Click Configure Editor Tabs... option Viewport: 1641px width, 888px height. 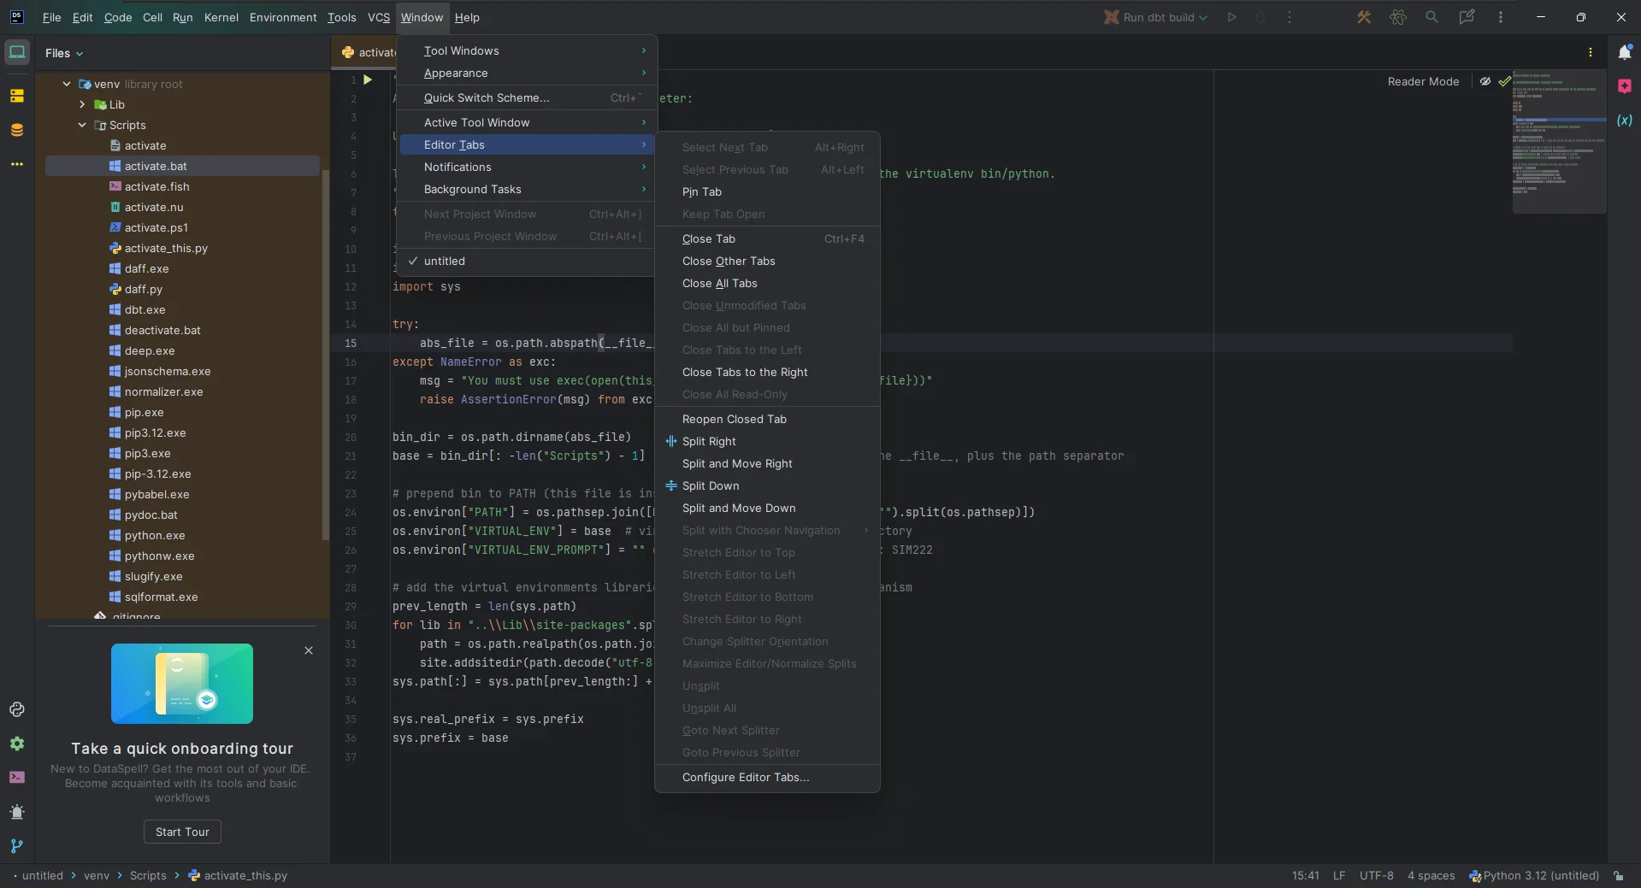[x=746, y=778]
